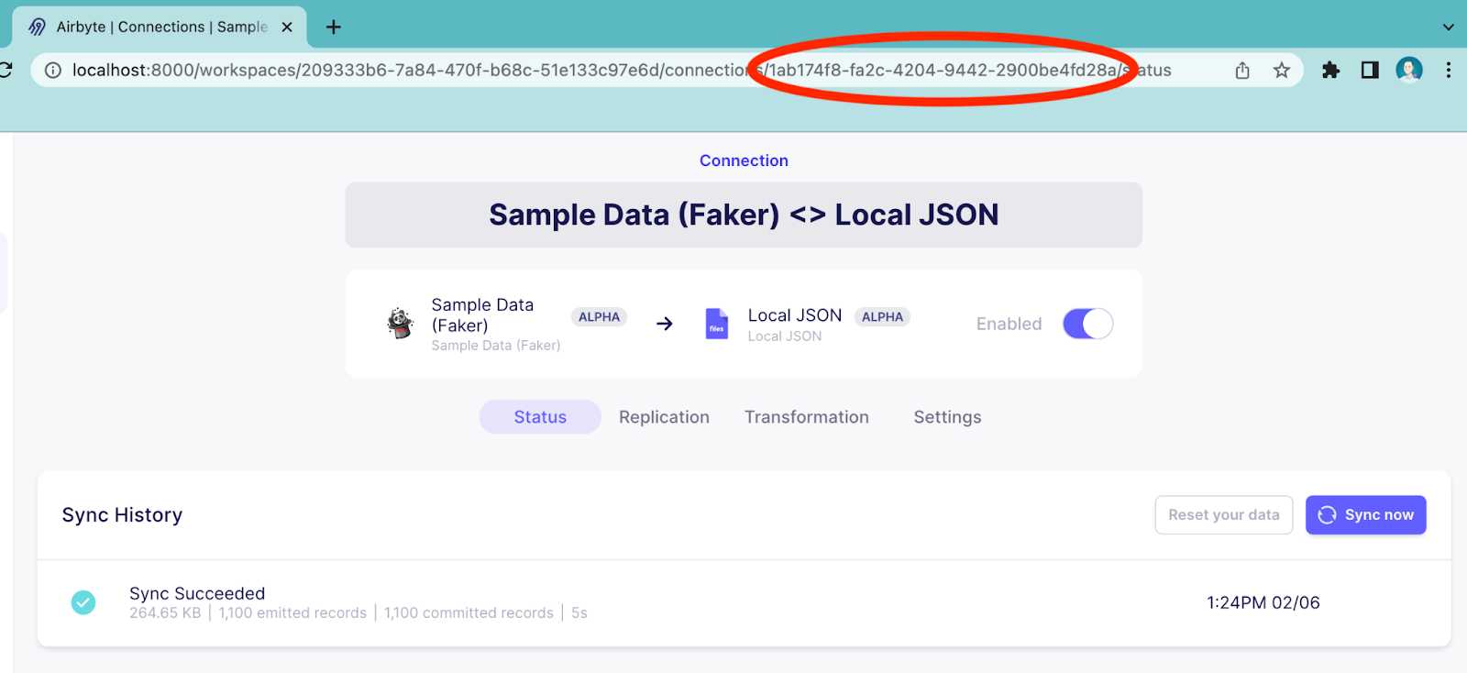Click the 1,100 emitted records text

(292, 613)
